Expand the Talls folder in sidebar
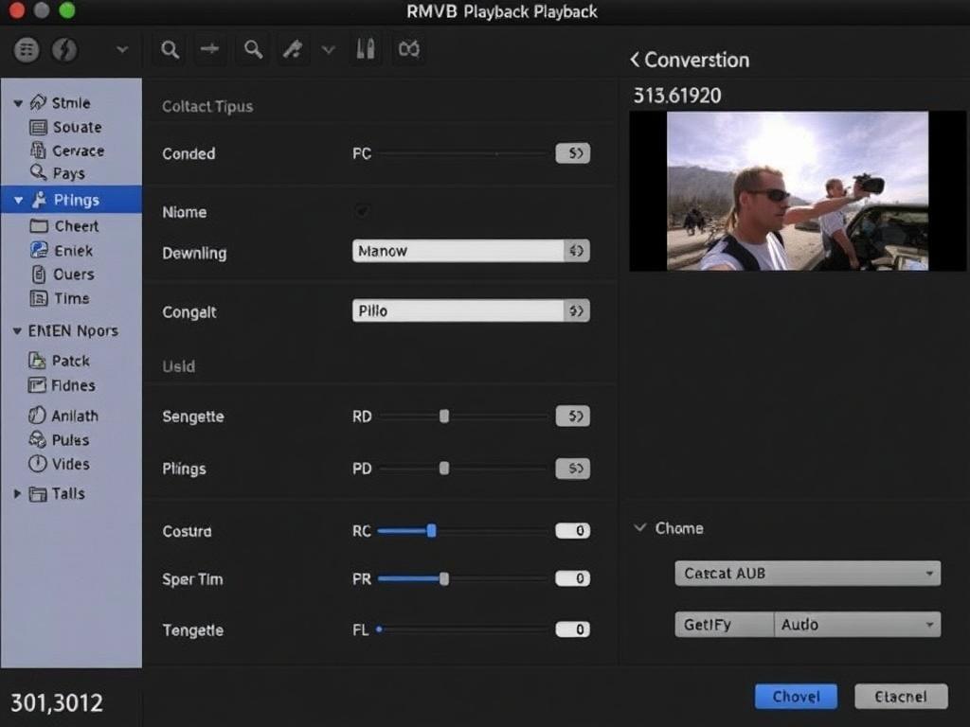Screen dimensions: 970x727 [x=17, y=494]
